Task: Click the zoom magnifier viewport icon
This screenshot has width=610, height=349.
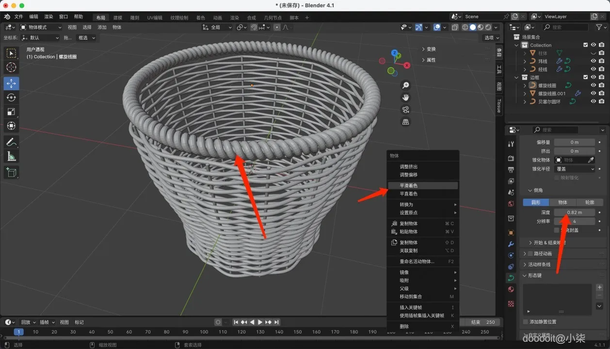Action: point(406,86)
